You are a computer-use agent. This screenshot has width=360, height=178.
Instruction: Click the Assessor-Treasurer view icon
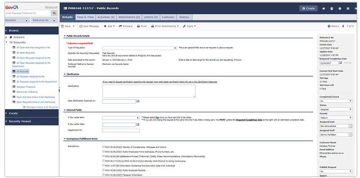click(14, 87)
